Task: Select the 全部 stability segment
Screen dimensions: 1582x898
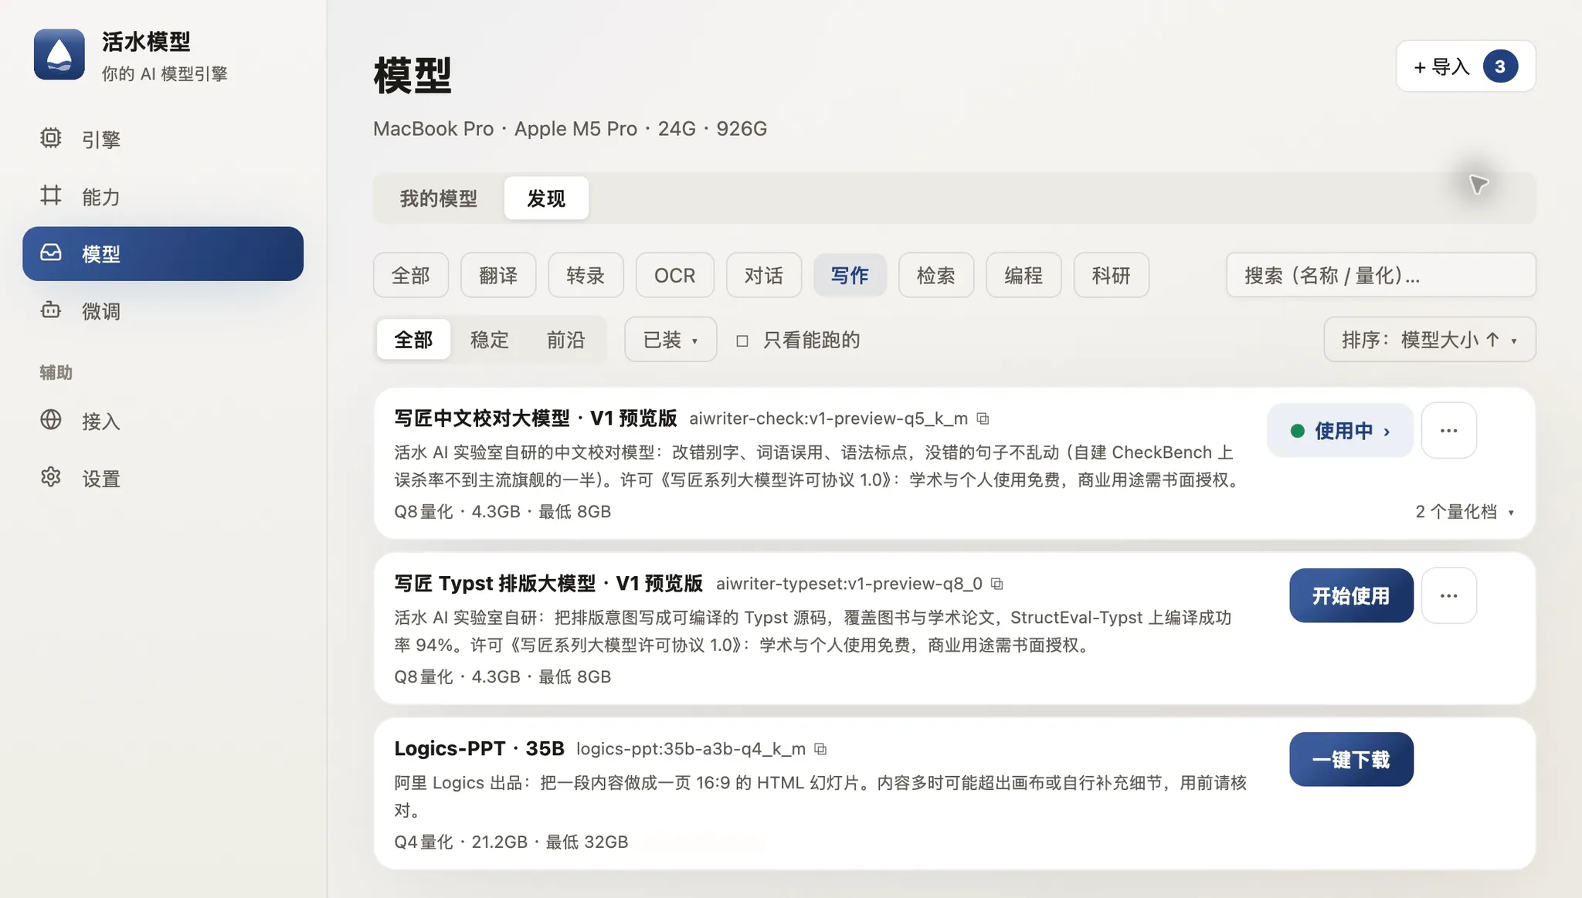Action: pyautogui.click(x=413, y=340)
